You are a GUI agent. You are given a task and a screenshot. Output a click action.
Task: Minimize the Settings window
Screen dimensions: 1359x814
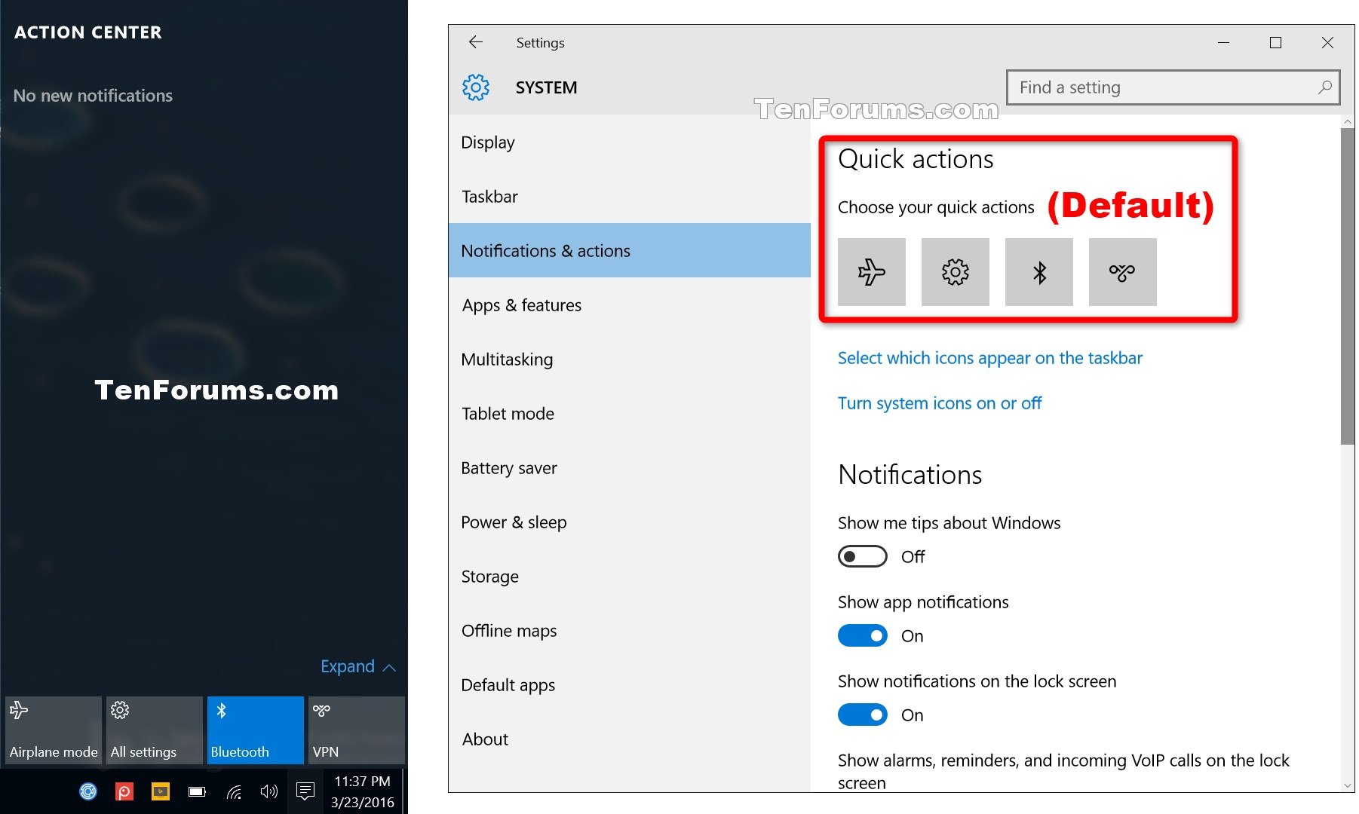(x=1223, y=43)
